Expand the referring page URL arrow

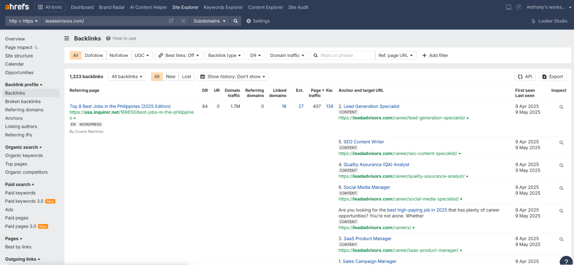click(75, 118)
